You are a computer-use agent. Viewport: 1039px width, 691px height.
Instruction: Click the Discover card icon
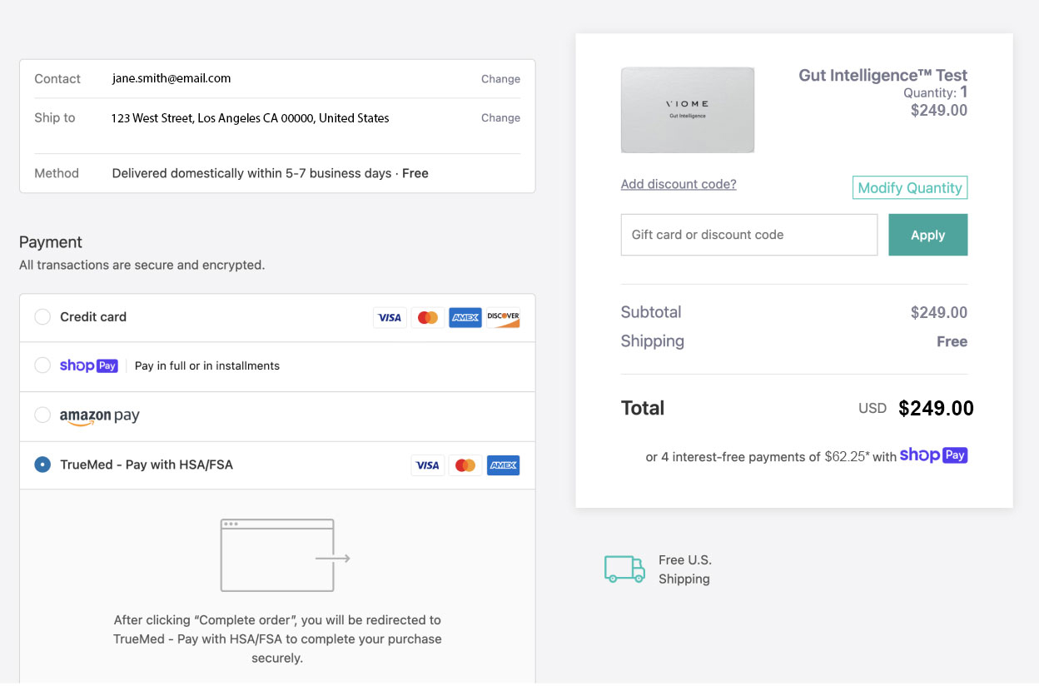tap(503, 317)
